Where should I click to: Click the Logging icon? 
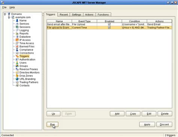pyautogui.click(x=17, y=30)
